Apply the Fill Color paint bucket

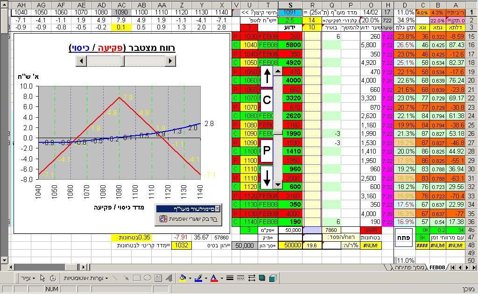(x=183, y=278)
